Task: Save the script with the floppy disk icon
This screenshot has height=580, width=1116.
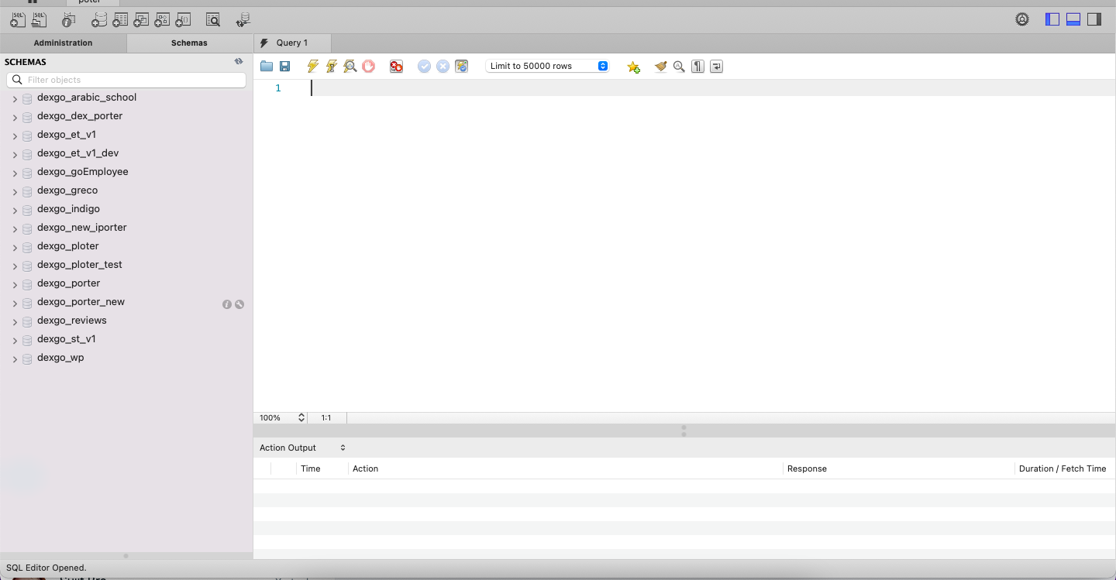Action: click(x=284, y=67)
